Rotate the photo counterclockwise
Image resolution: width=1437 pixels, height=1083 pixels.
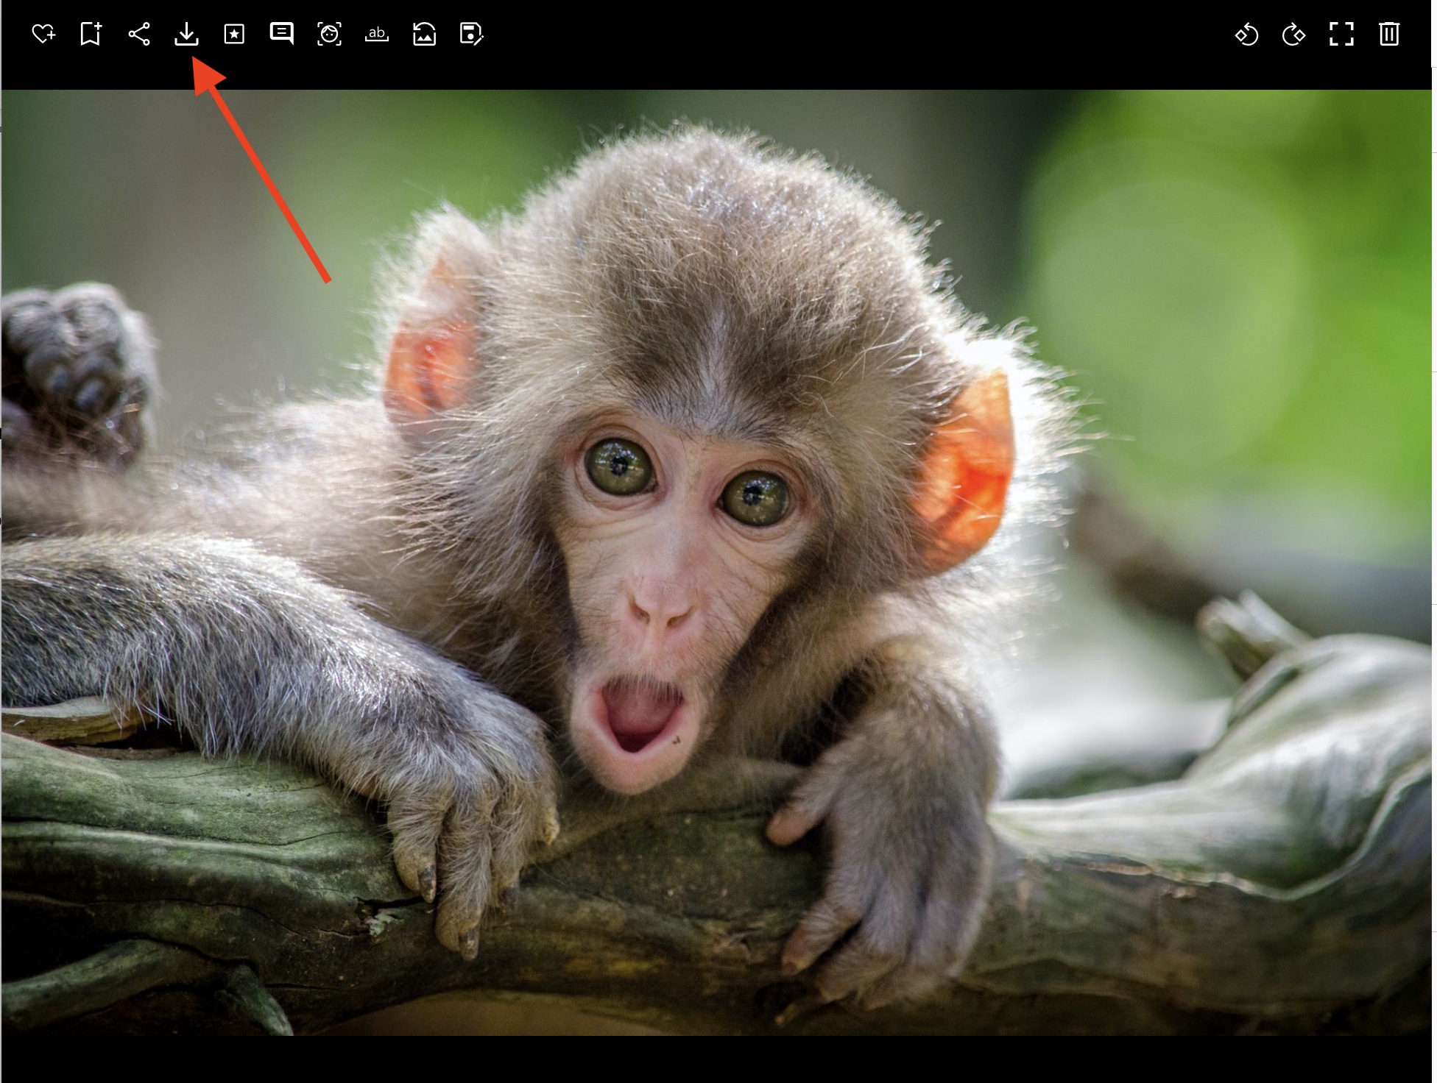pos(1246,35)
